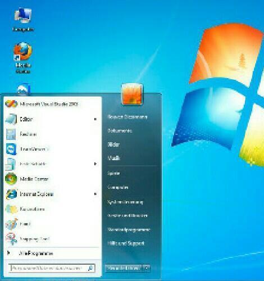
Task: Expand the Internet Explorer jump list arrow
Action: coord(95,194)
